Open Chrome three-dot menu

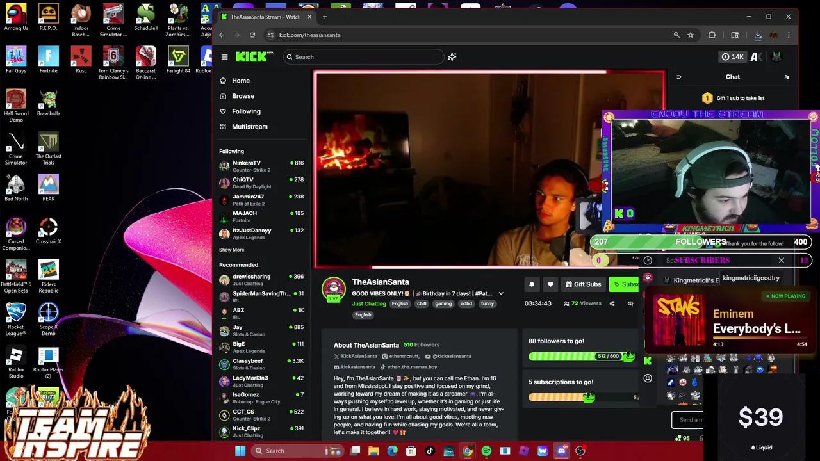pyautogui.click(x=789, y=35)
